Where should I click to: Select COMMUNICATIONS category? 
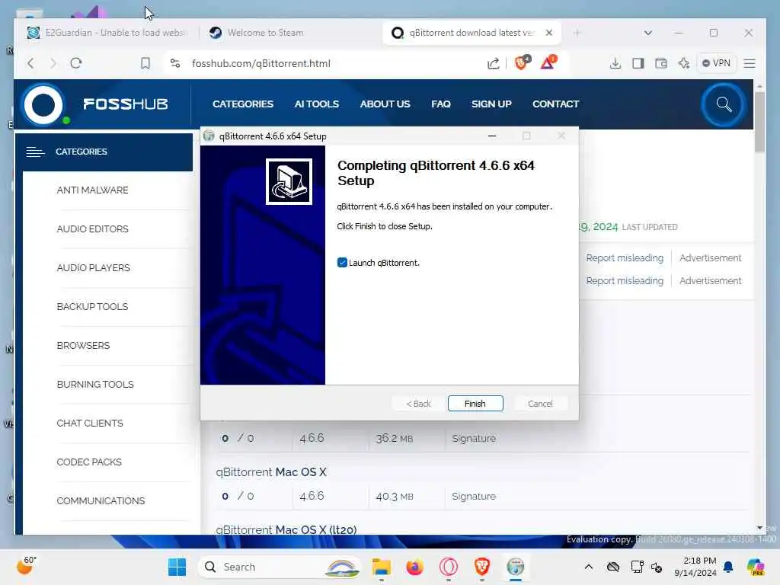pos(101,500)
